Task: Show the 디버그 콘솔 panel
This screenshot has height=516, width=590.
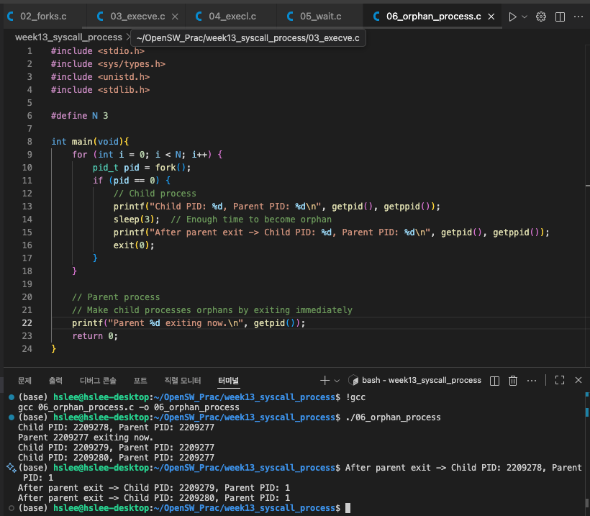Action: click(98, 380)
